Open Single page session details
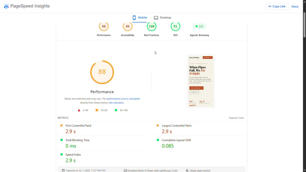 [200, 170]
